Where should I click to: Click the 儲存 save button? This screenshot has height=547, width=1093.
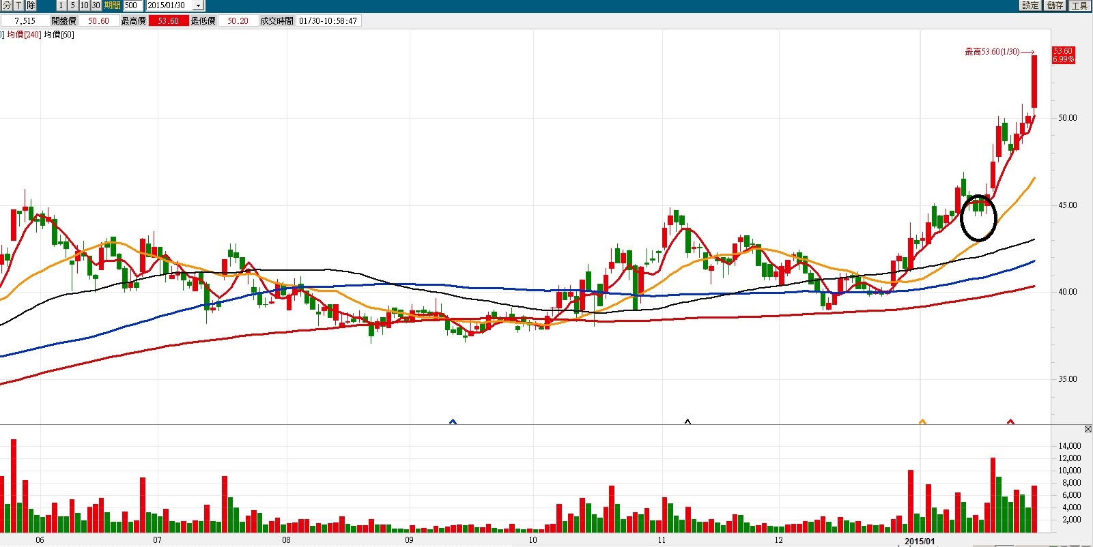tap(1055, 5)
